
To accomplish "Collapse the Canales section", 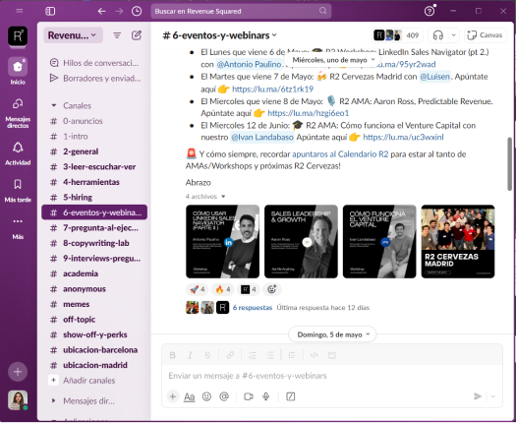I will [54, 106].
